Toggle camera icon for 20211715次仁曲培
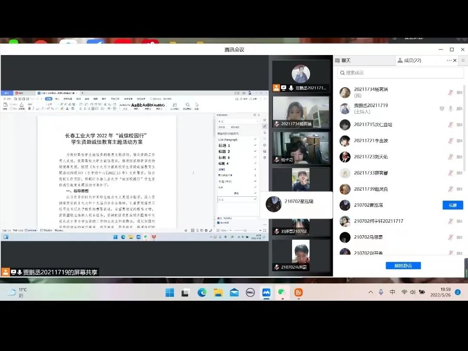Image resolution: width=468 pixels, height=351 pixels. click(459, 125)
